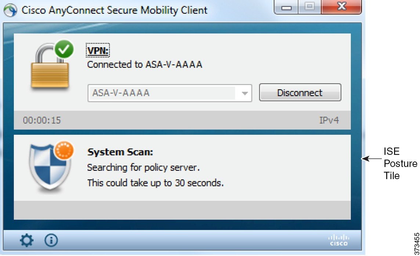This screenshot has width=420, height=256.
Task: Click the "Searching for policy server" message
Action: (143, 168)
